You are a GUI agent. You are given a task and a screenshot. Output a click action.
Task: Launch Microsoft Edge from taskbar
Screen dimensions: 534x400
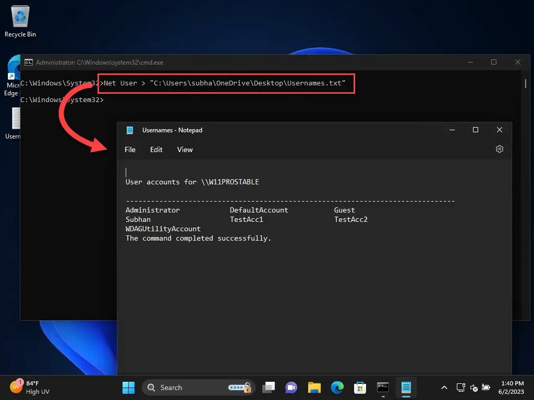pyautogui.click(x=337, y=387)
